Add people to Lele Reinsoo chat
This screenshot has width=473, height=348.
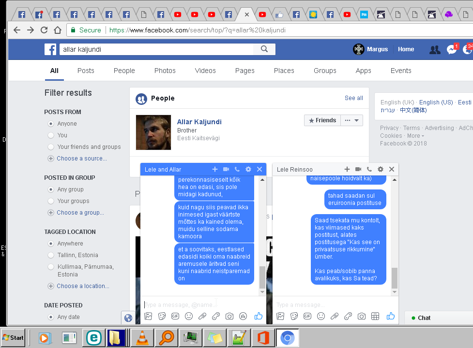coord(347,169)
